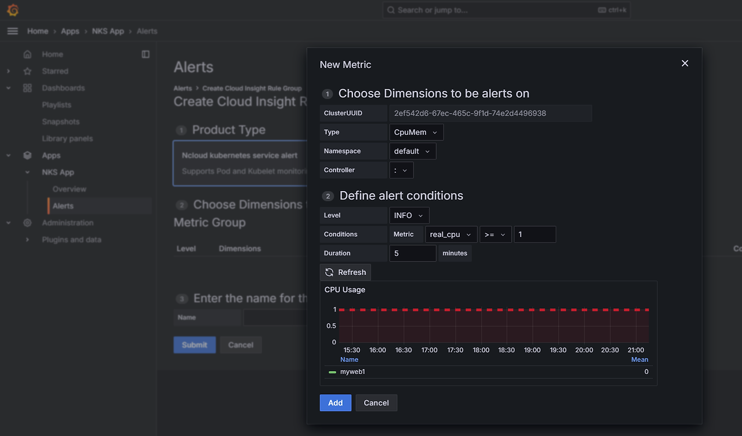
Task: Click the Submit button on the Alerts page
Action: (x=195, y=345)
